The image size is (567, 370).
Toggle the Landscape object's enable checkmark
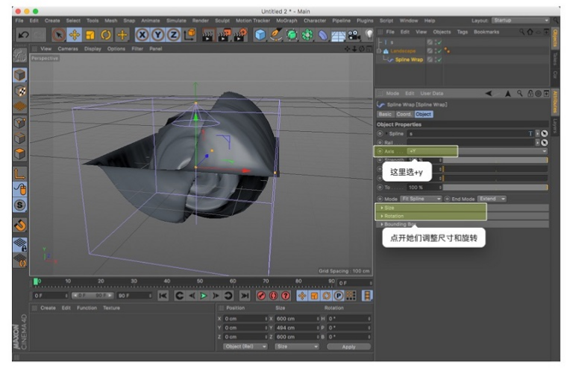pyautogui.click(x=438, y=51)
